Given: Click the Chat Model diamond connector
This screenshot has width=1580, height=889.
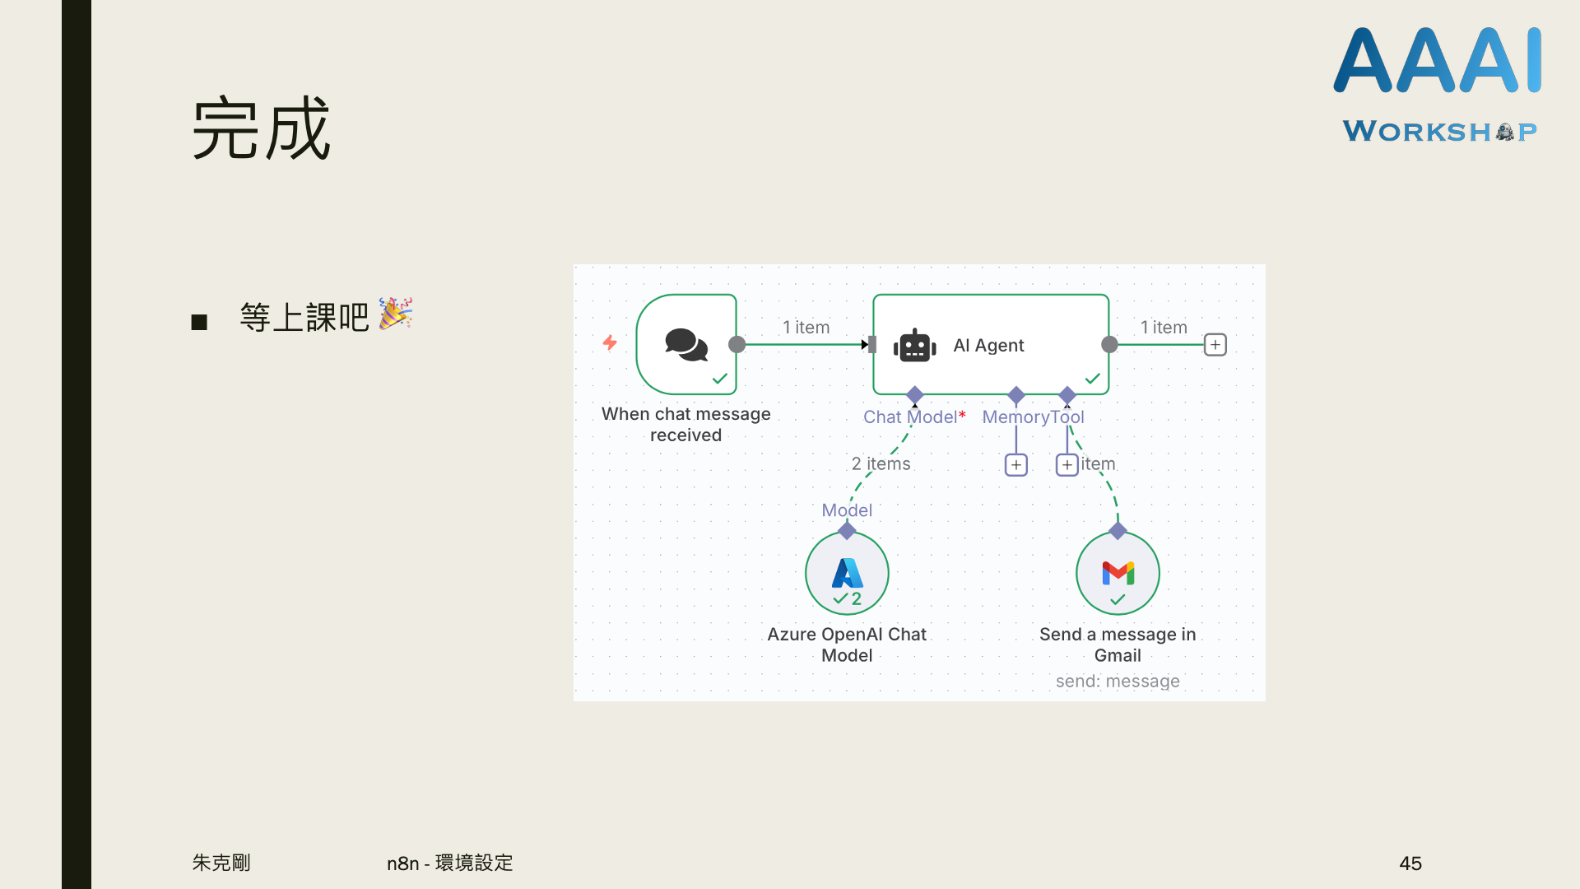Looking at the screenshot, I should pyautogui.click(x=914, y=394).
